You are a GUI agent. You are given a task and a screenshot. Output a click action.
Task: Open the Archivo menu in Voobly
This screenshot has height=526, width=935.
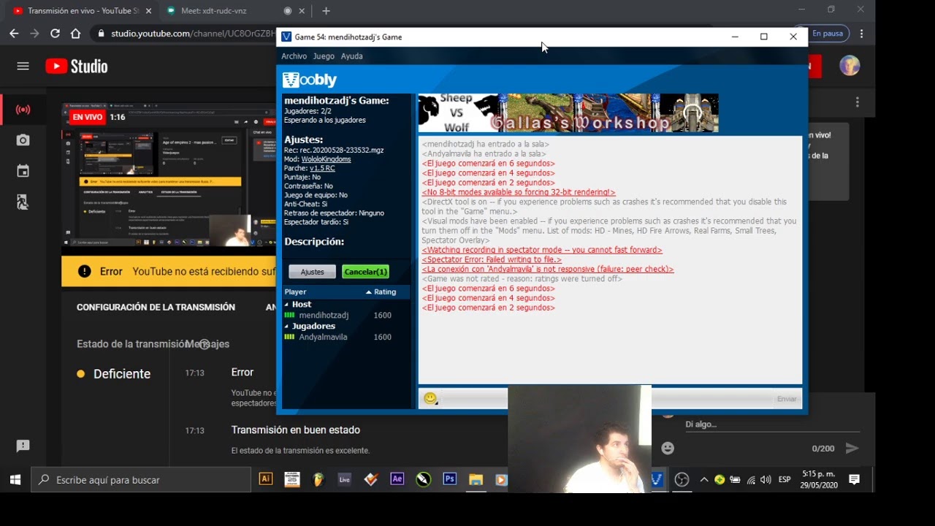pos(294,56)
